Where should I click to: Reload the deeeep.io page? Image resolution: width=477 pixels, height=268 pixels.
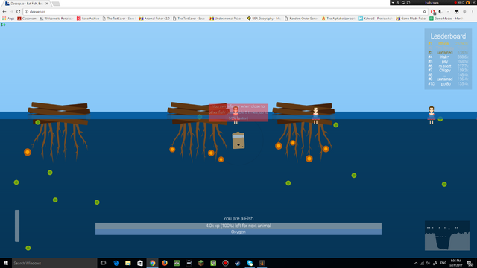coord(18,12)
